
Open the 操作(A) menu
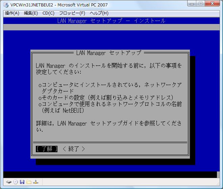(x=12, y=13)
